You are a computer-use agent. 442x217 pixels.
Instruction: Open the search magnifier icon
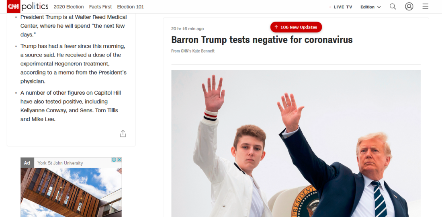point(393,6)
